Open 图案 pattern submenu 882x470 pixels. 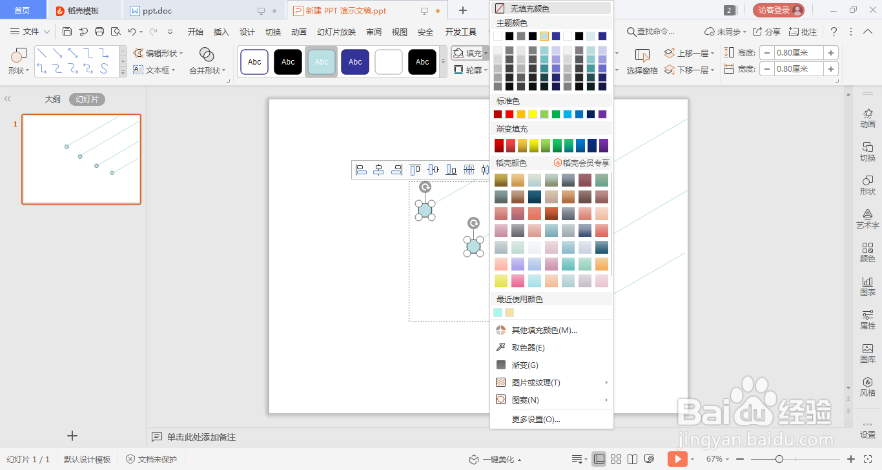551,400
